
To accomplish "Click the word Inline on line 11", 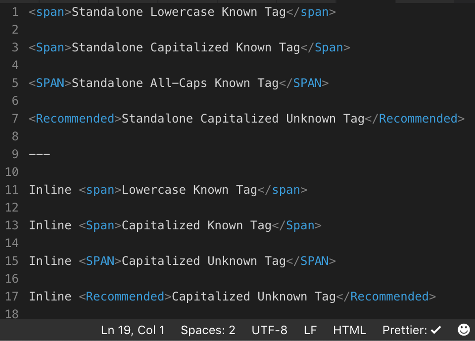I will (x=50, y=189).
